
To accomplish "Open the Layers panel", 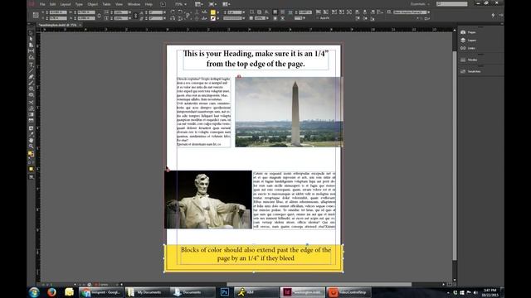I will click(x=468, y=41).
